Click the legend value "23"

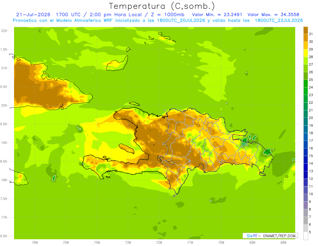[311, 95]
